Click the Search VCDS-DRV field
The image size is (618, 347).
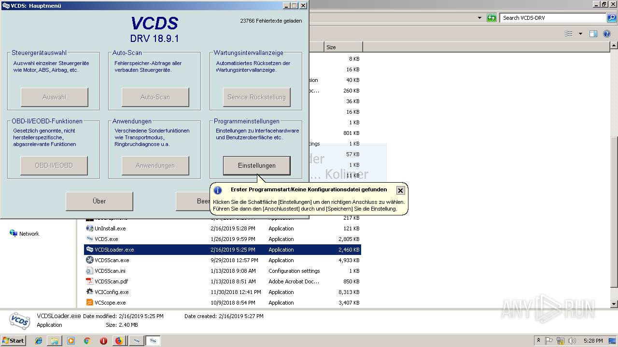[553, 18]
